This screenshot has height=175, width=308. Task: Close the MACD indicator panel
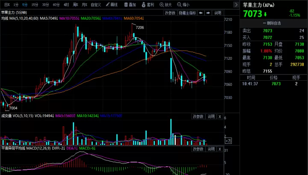pyautogui.click(x=220, y=149)
